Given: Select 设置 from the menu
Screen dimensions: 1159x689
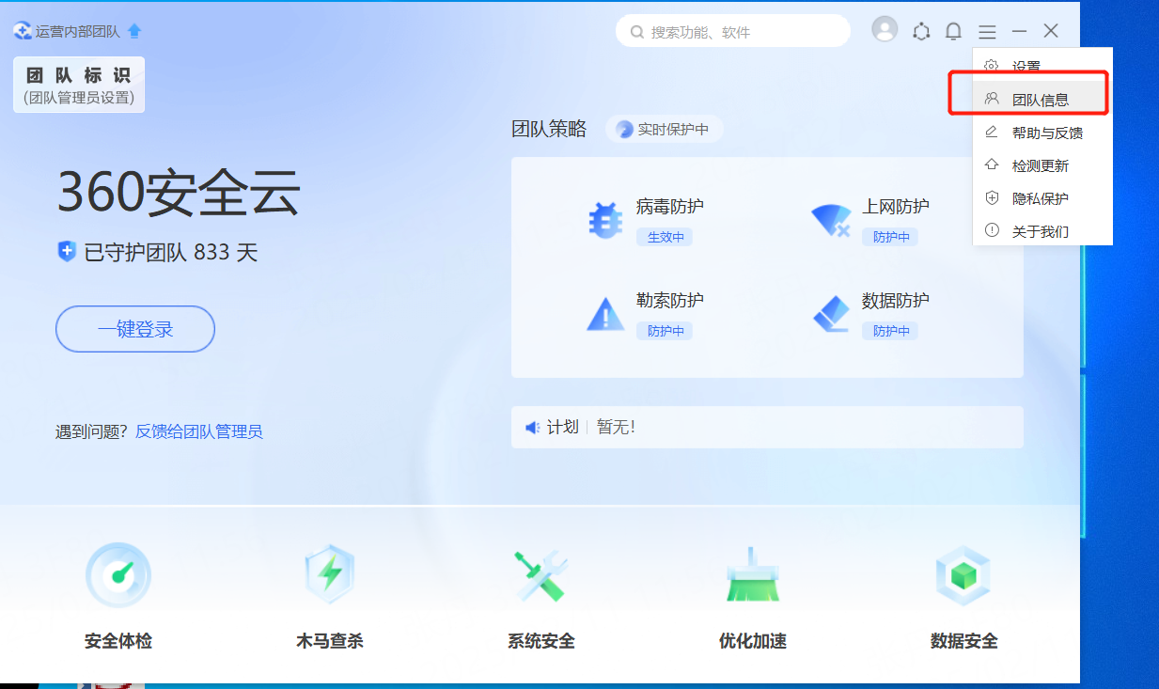Looking at the screenshot, I should 1042,67.
